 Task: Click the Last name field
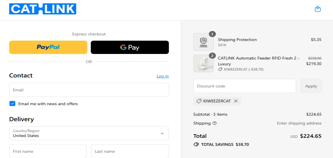130,151
